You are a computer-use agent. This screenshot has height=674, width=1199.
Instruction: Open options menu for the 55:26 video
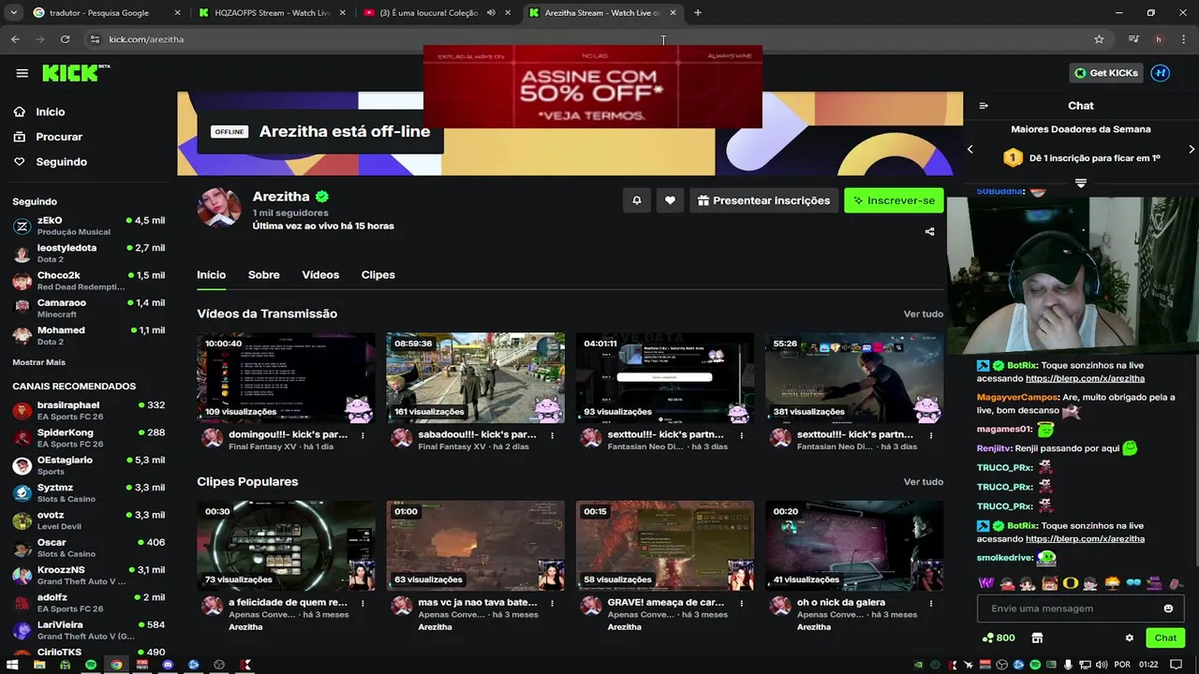click(x=931, y=435)
